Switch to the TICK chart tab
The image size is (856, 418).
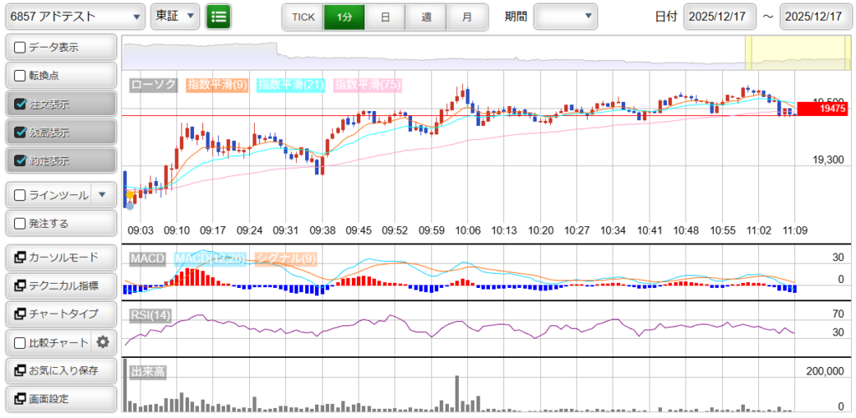coord(303,17)
